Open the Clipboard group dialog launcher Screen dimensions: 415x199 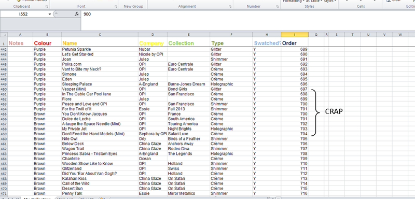click(x=47, y=6)
